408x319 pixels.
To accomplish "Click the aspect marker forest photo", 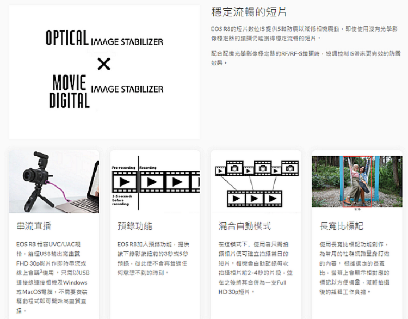I will coord(357,181).
